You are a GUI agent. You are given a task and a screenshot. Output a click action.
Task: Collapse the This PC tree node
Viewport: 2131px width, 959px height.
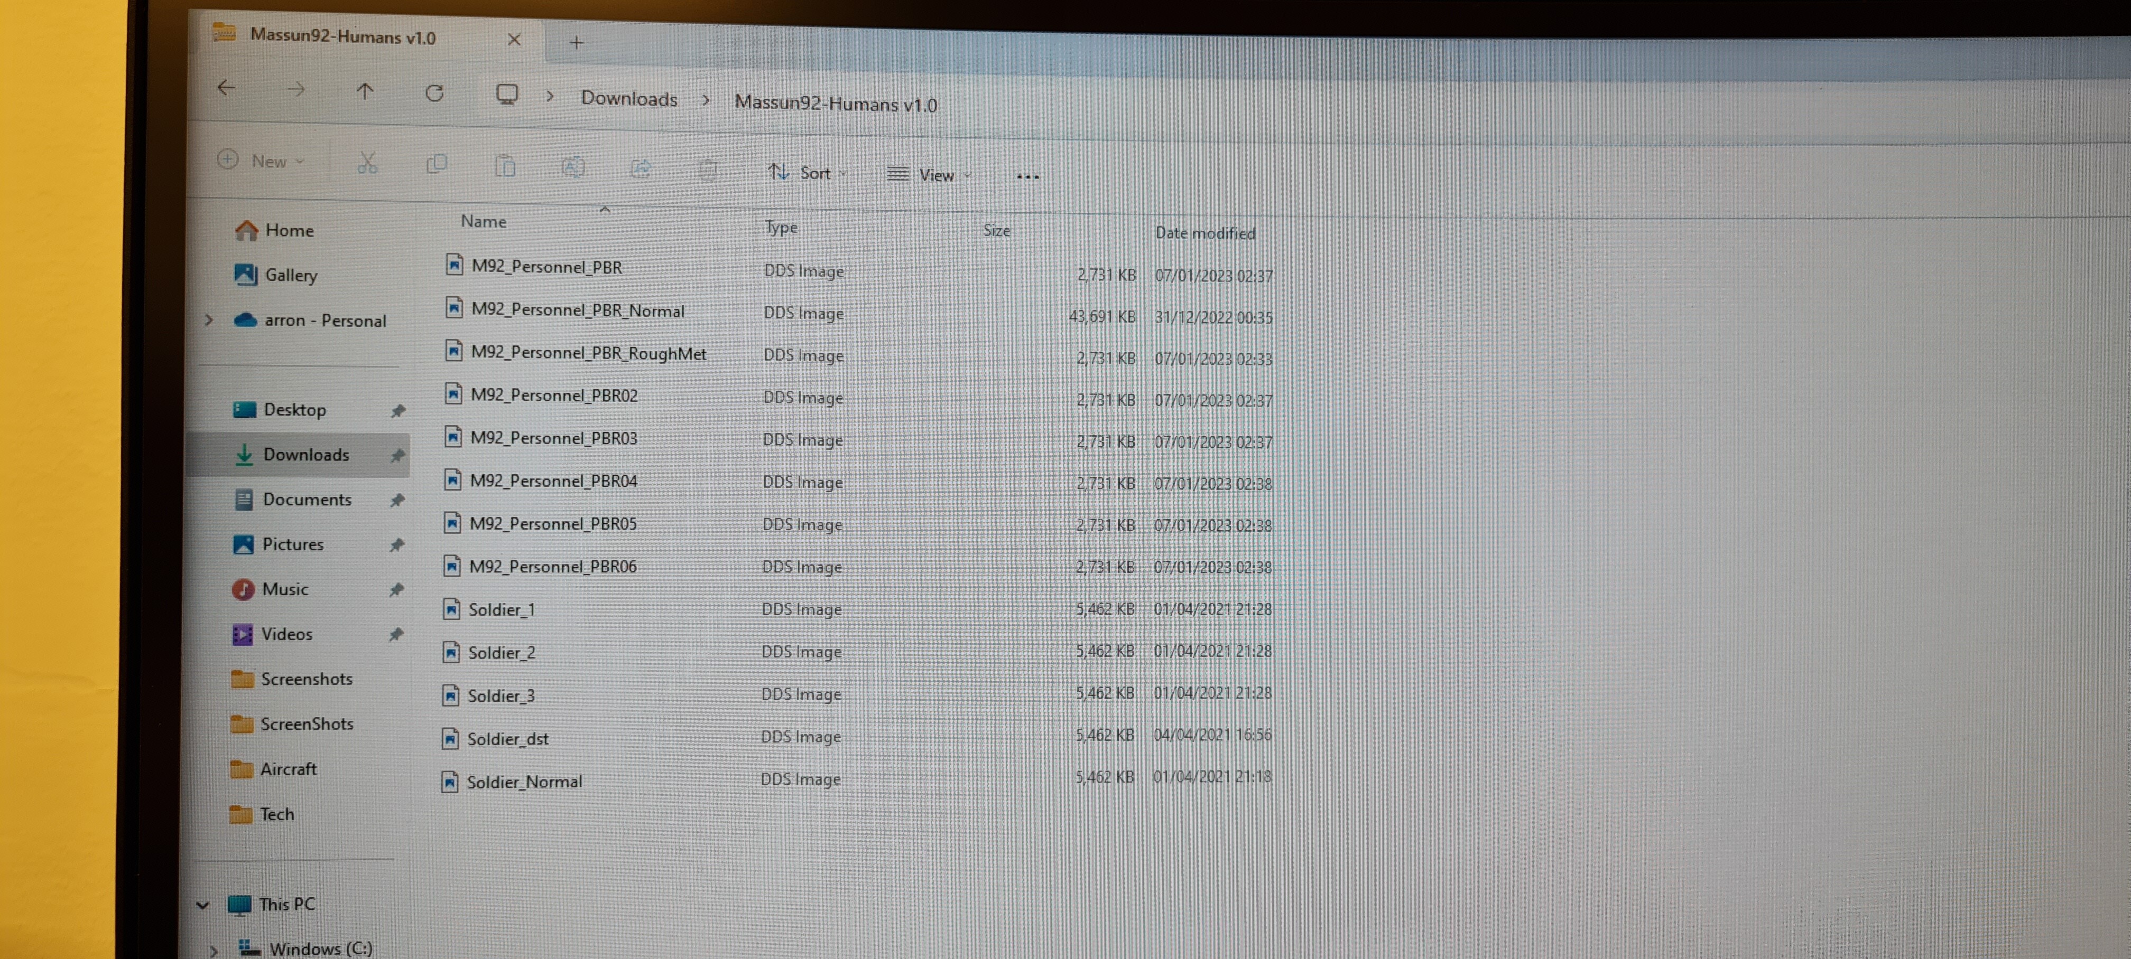tap(202, 905)
